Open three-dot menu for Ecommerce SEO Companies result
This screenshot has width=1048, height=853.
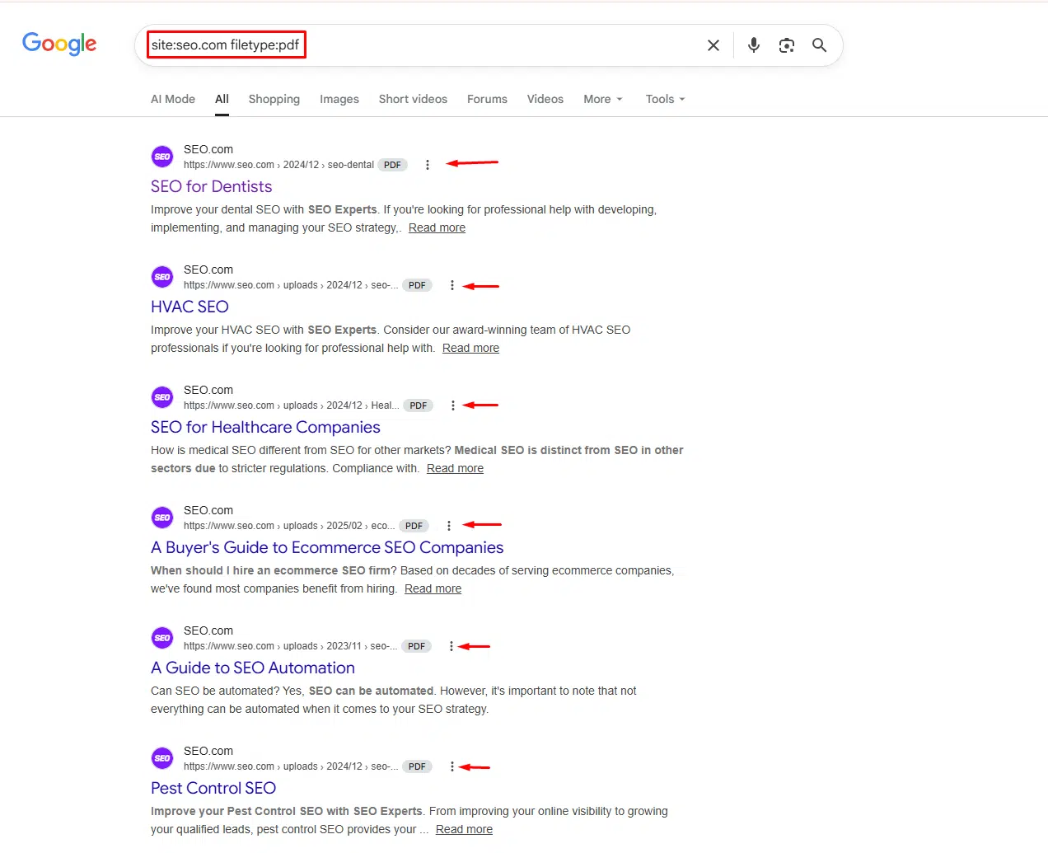[x=448, y=526]
